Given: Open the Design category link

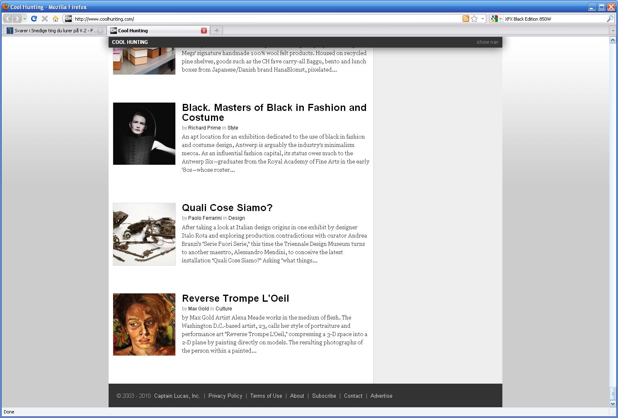Looking at the screenshot, I should (x=237, y=218).
